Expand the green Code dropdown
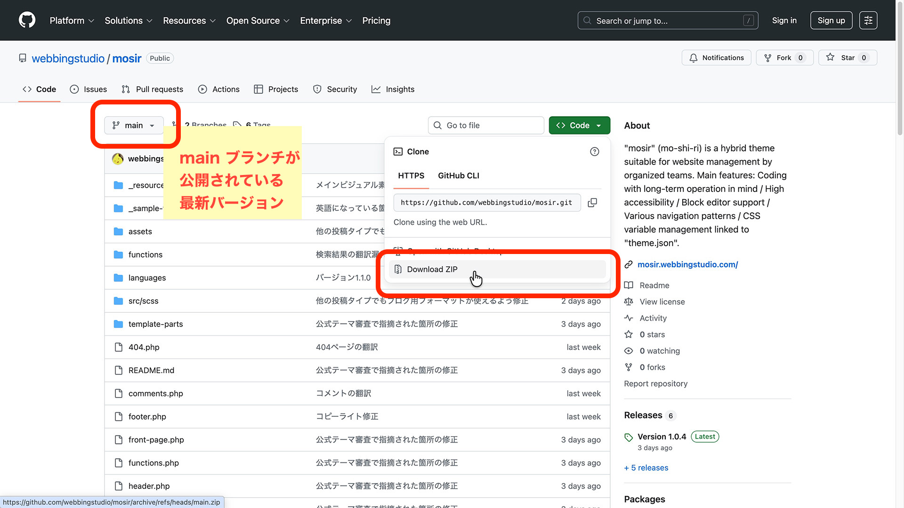The height and width of the screenshot is (508, 904). pos(579,125)
